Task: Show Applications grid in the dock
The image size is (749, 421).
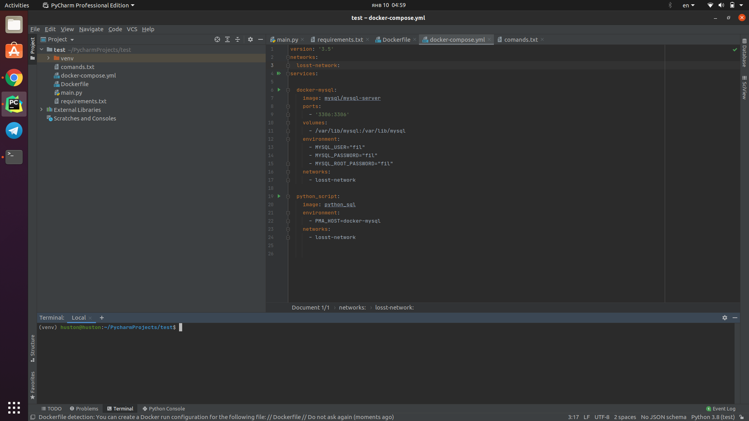Action: [x=14, y=408]
